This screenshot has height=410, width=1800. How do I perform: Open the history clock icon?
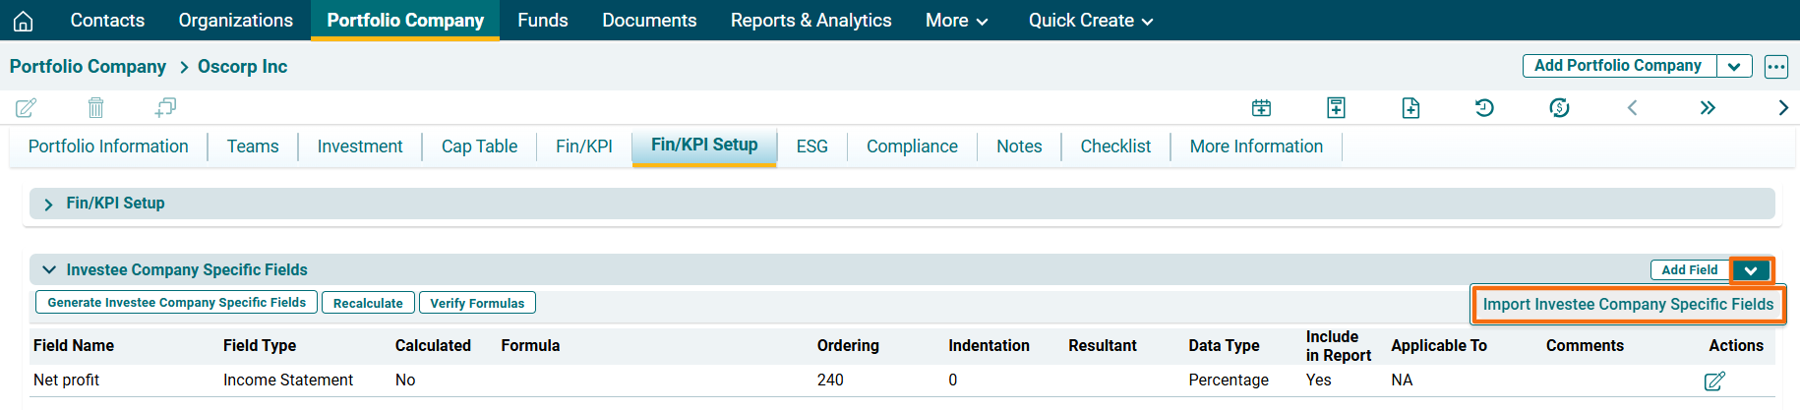(x=1484, y=107)
